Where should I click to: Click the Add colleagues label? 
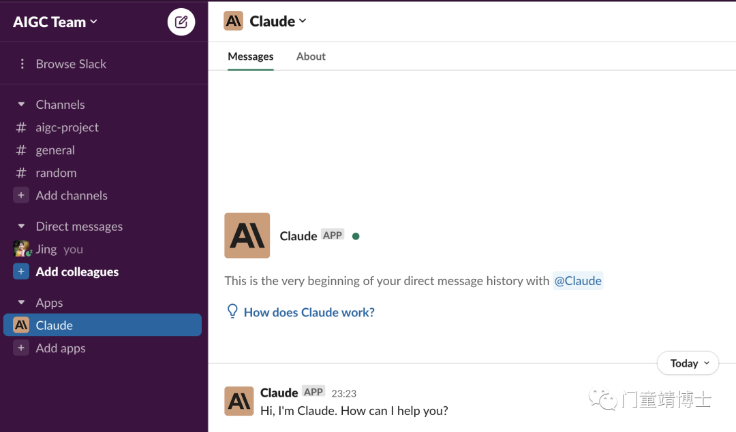[x=77, y=271]
